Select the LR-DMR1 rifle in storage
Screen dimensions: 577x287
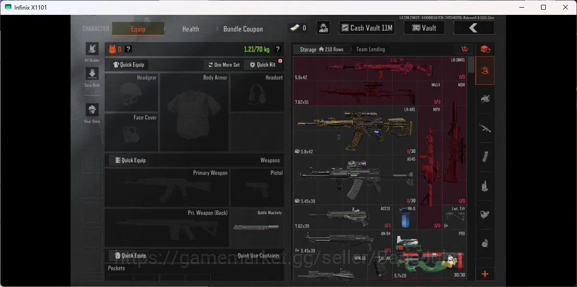tap(380, 69)
